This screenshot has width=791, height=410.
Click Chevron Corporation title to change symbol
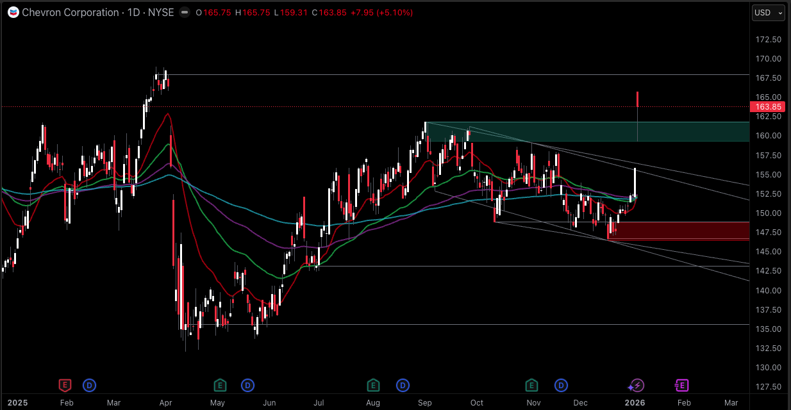coord(71,12)
